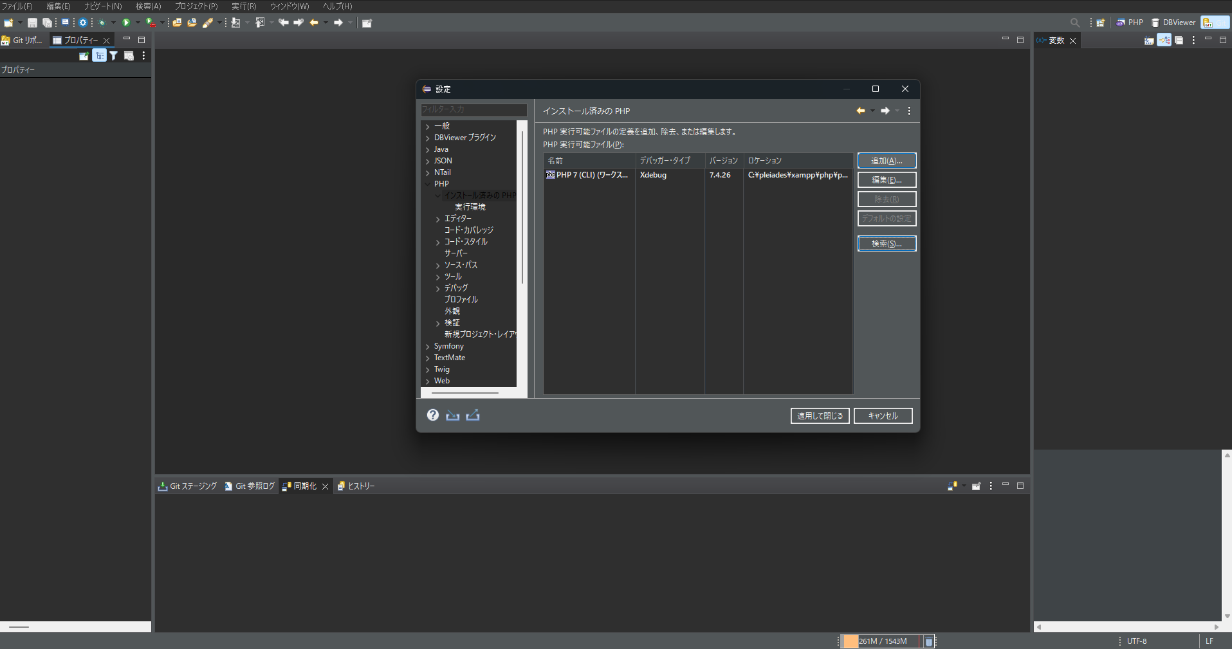Open dropdown arrow next to Run play icon
Screen dimensions: 1232x649
point(138,23)
